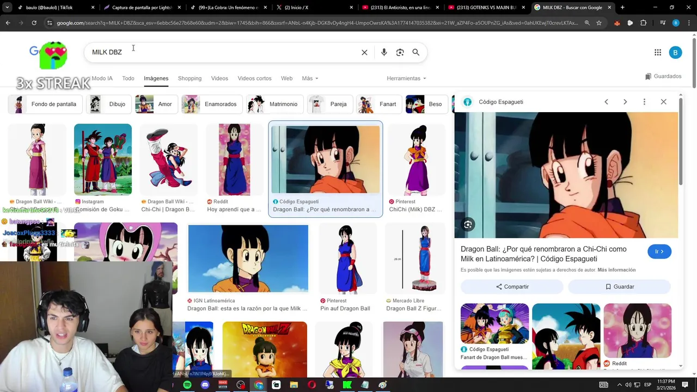Open the Opera browser taskbar icon
697x392 pixels.
(311, 385)
